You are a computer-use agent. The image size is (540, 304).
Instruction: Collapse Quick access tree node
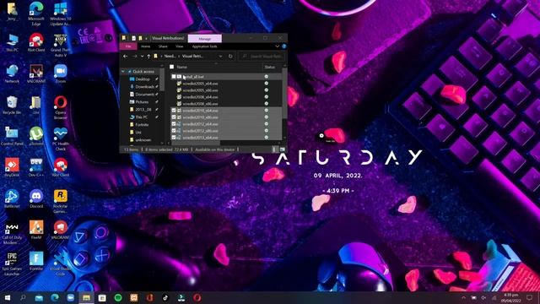pyautogui.click(x=123, y=71)
